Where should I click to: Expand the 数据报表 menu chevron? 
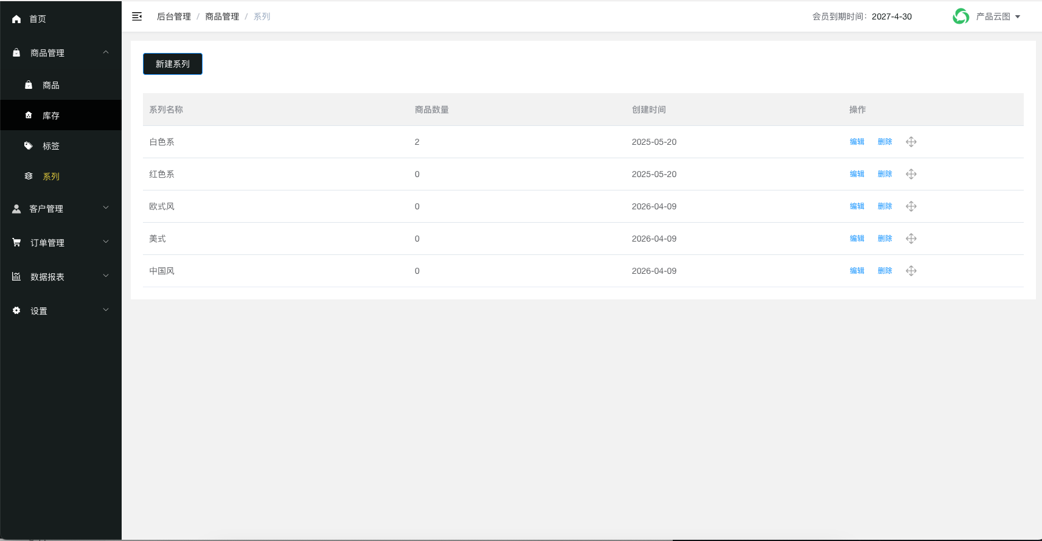coord(106,276)
